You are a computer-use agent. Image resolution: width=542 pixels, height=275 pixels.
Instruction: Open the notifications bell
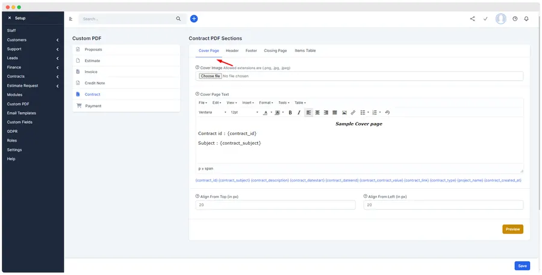coord(526,19)
